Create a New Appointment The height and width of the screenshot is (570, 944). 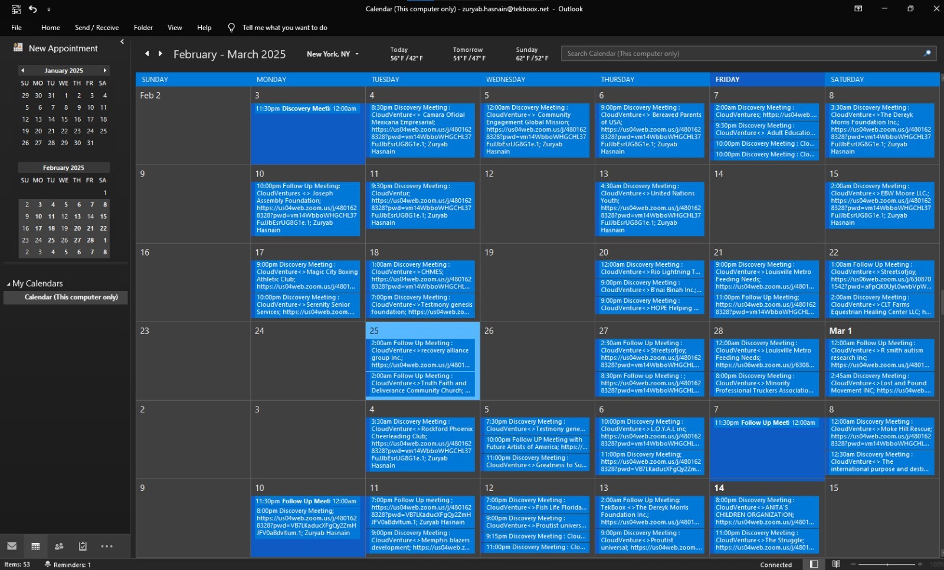[55, 48]
